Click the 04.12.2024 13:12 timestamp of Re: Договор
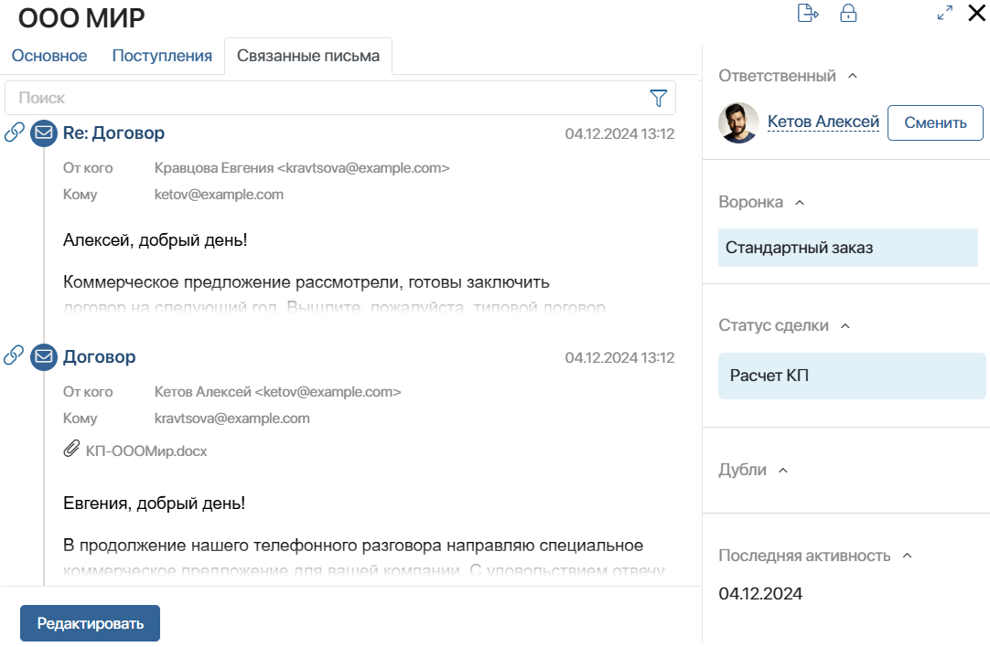The height and width of the screenshot is (647, 990). point(619,133)
